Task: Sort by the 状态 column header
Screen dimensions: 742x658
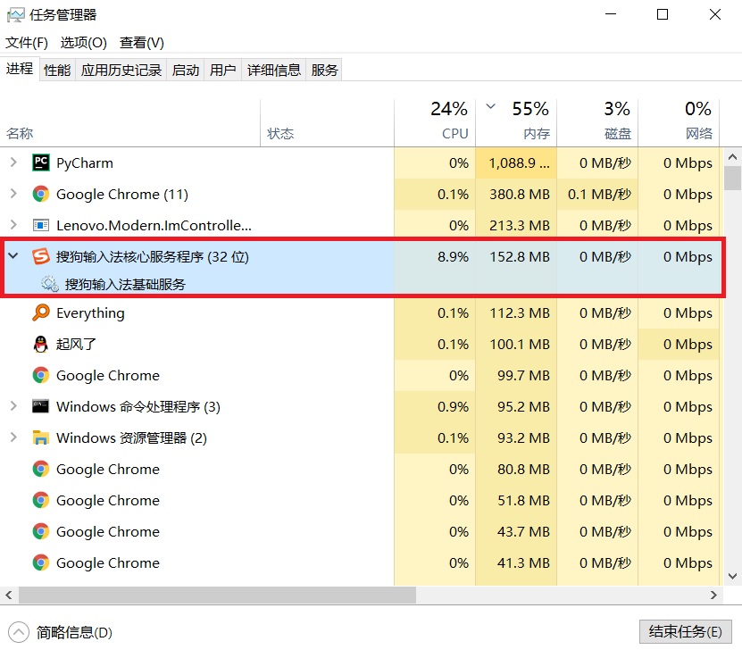Action: point(327,123)
